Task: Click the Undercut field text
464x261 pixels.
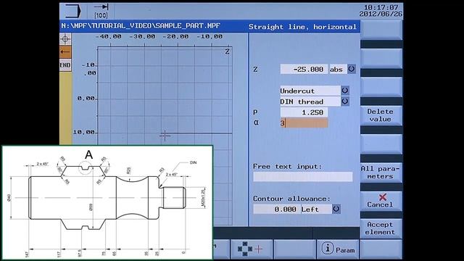Action: coord(297,91)
